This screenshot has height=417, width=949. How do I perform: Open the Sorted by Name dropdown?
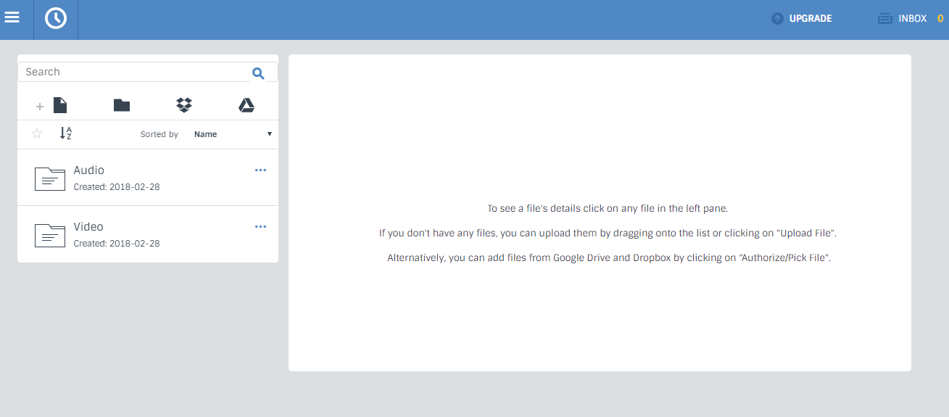click(233, 134)
